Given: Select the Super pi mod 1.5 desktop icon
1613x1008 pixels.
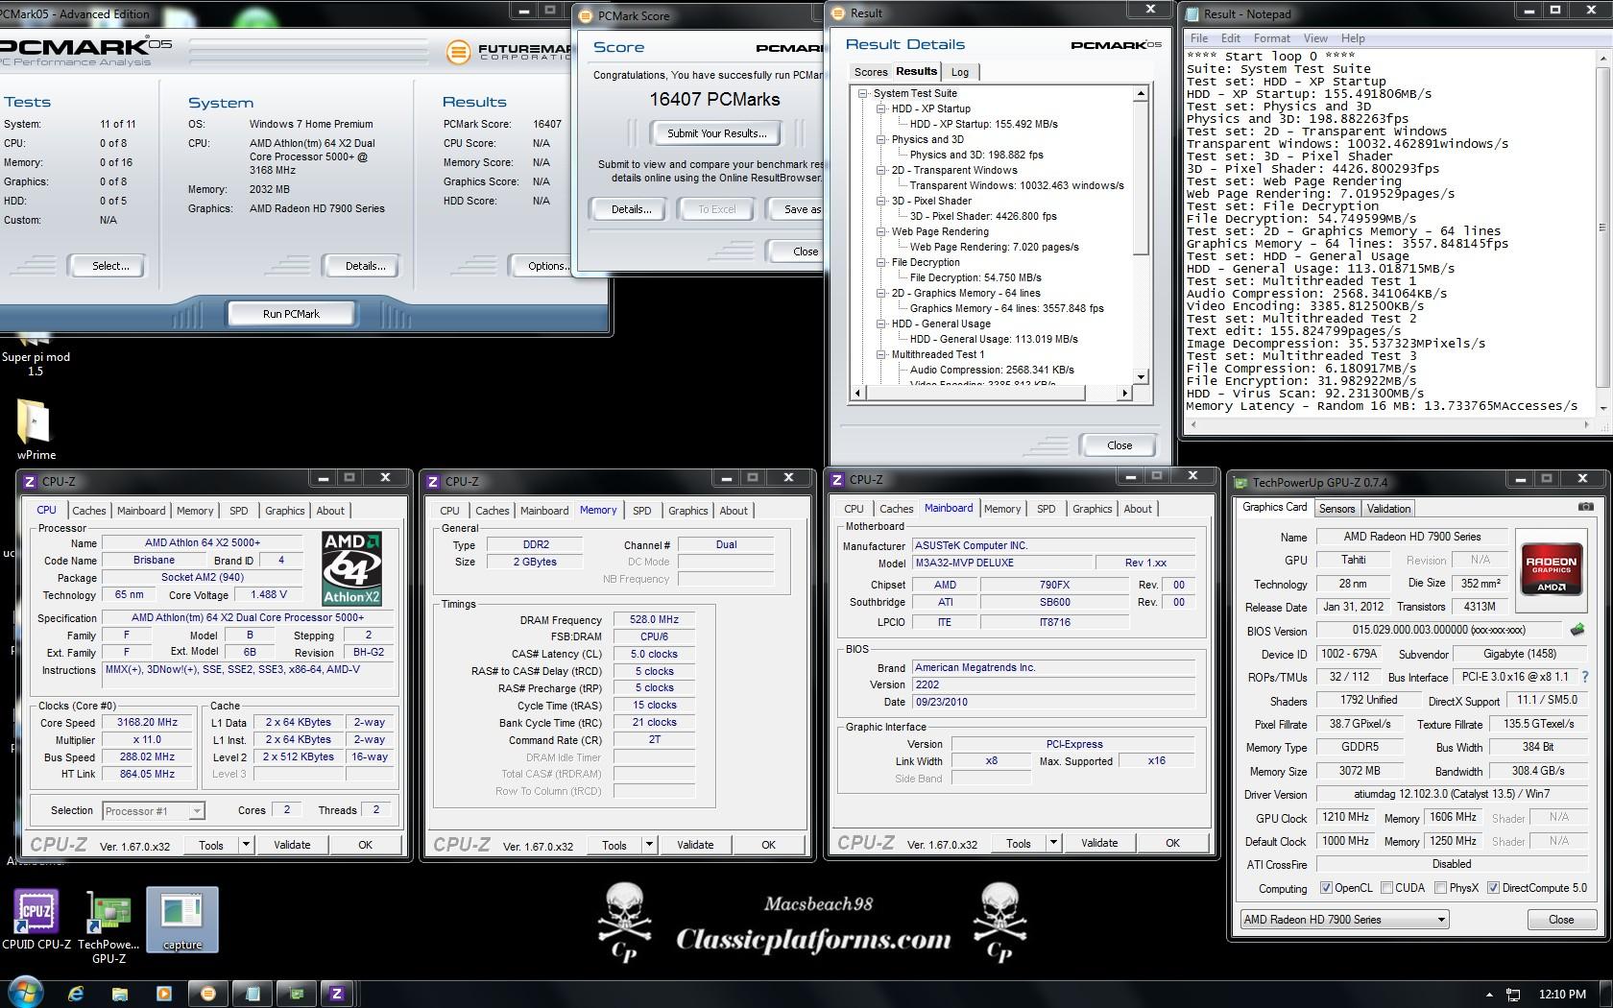Looking at the screenshot, I should [x=35, y=353].
